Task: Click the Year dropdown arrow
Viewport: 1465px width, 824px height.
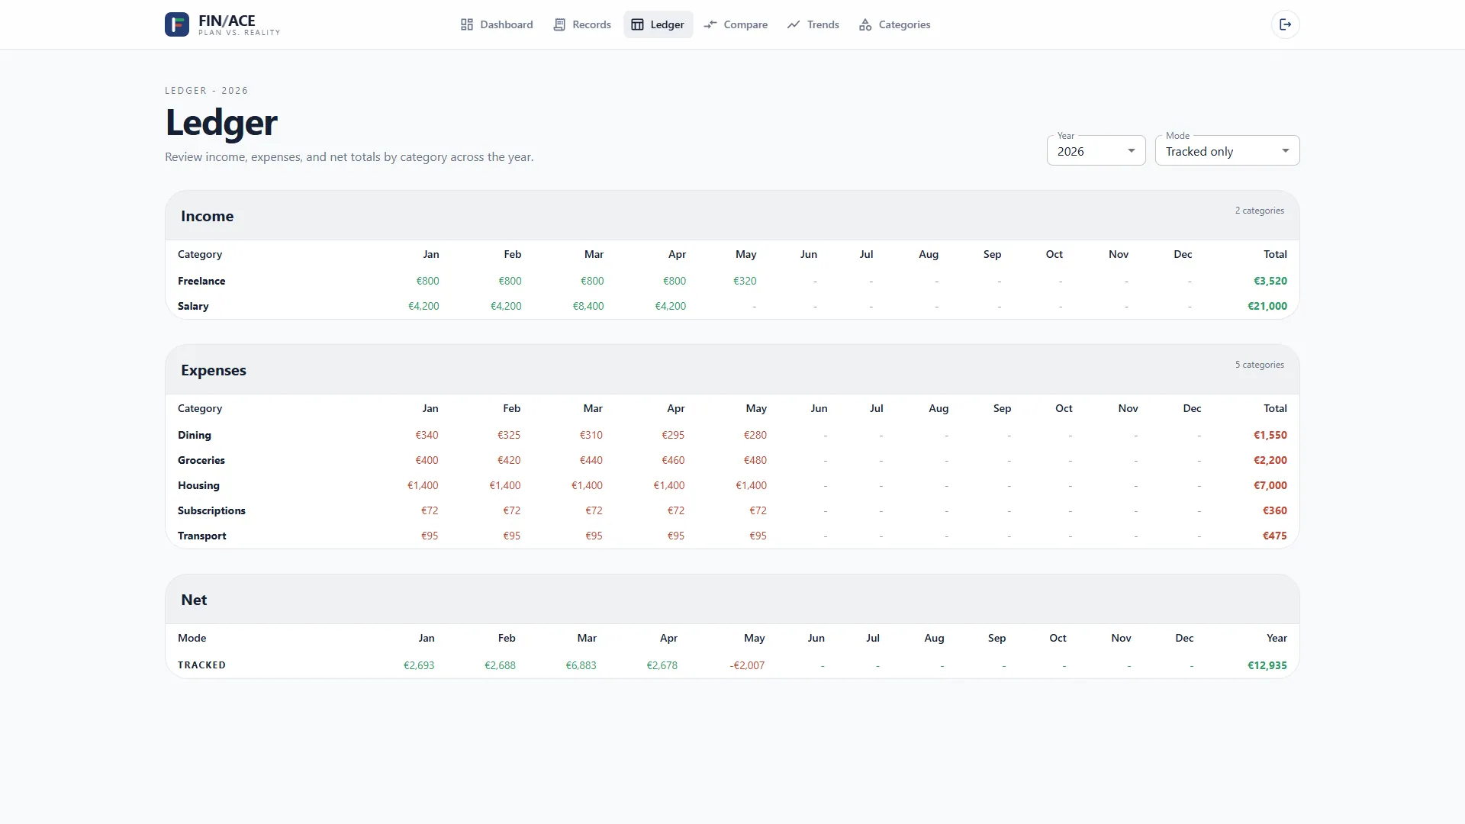Action: tap(1132, 150)
